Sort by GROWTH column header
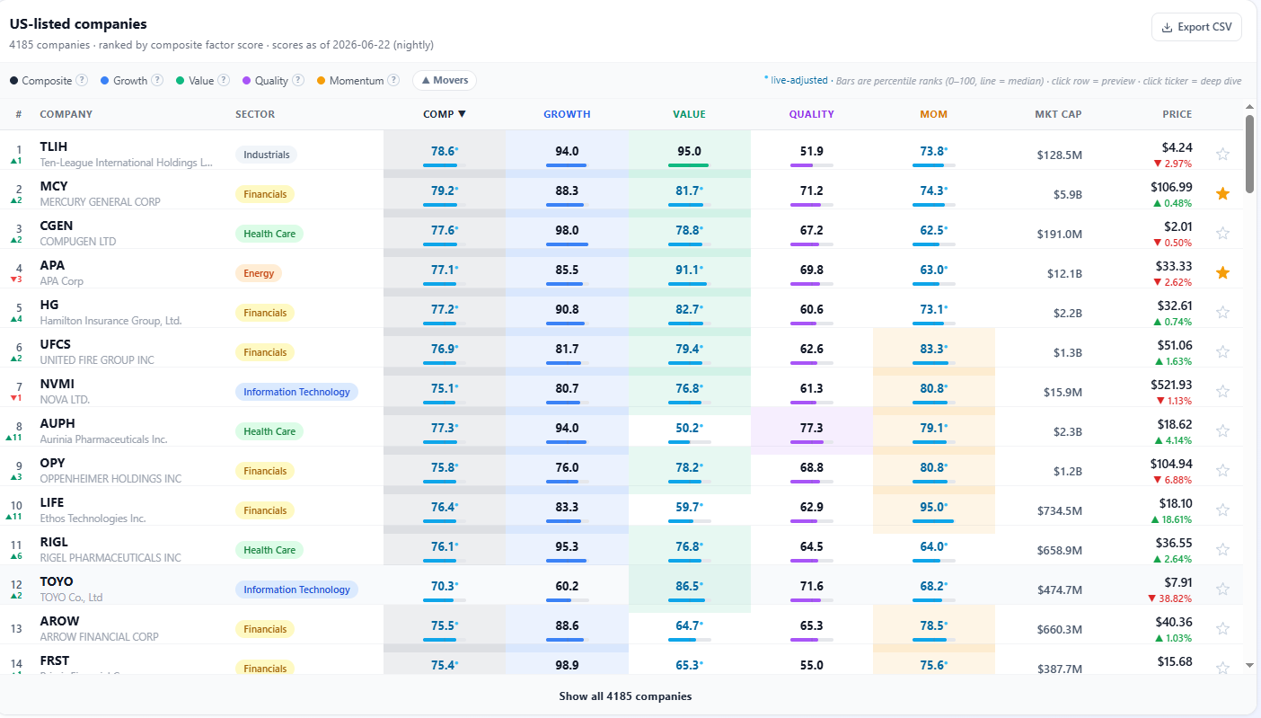 click(x=567, y=114)
